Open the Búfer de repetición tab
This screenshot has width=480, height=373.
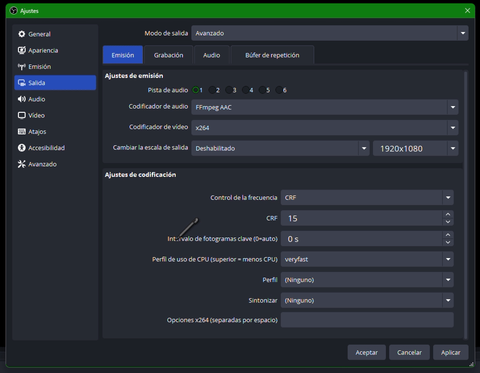pos(272,55)
